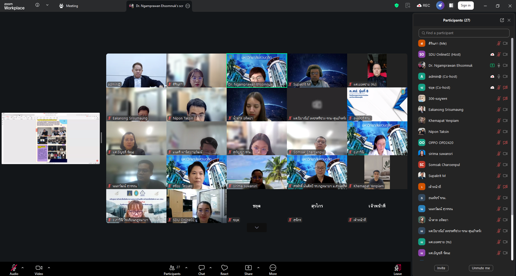Expand the video settings arrow
Viewport: 516px width, 276px height.
(x=49, y=268)
